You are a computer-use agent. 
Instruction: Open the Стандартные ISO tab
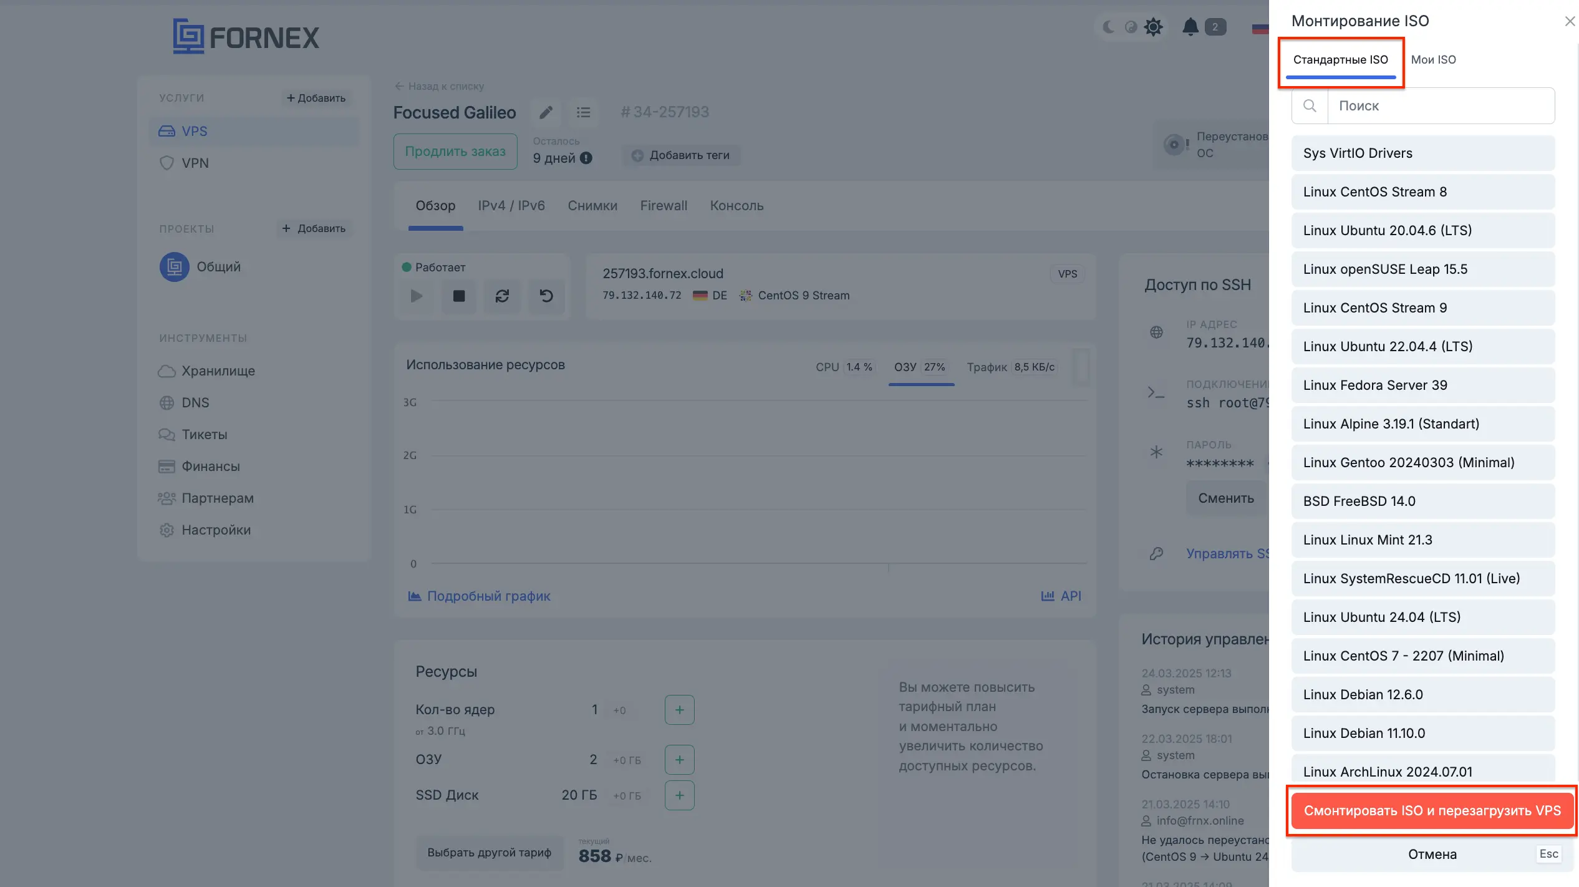point(1340,60)
